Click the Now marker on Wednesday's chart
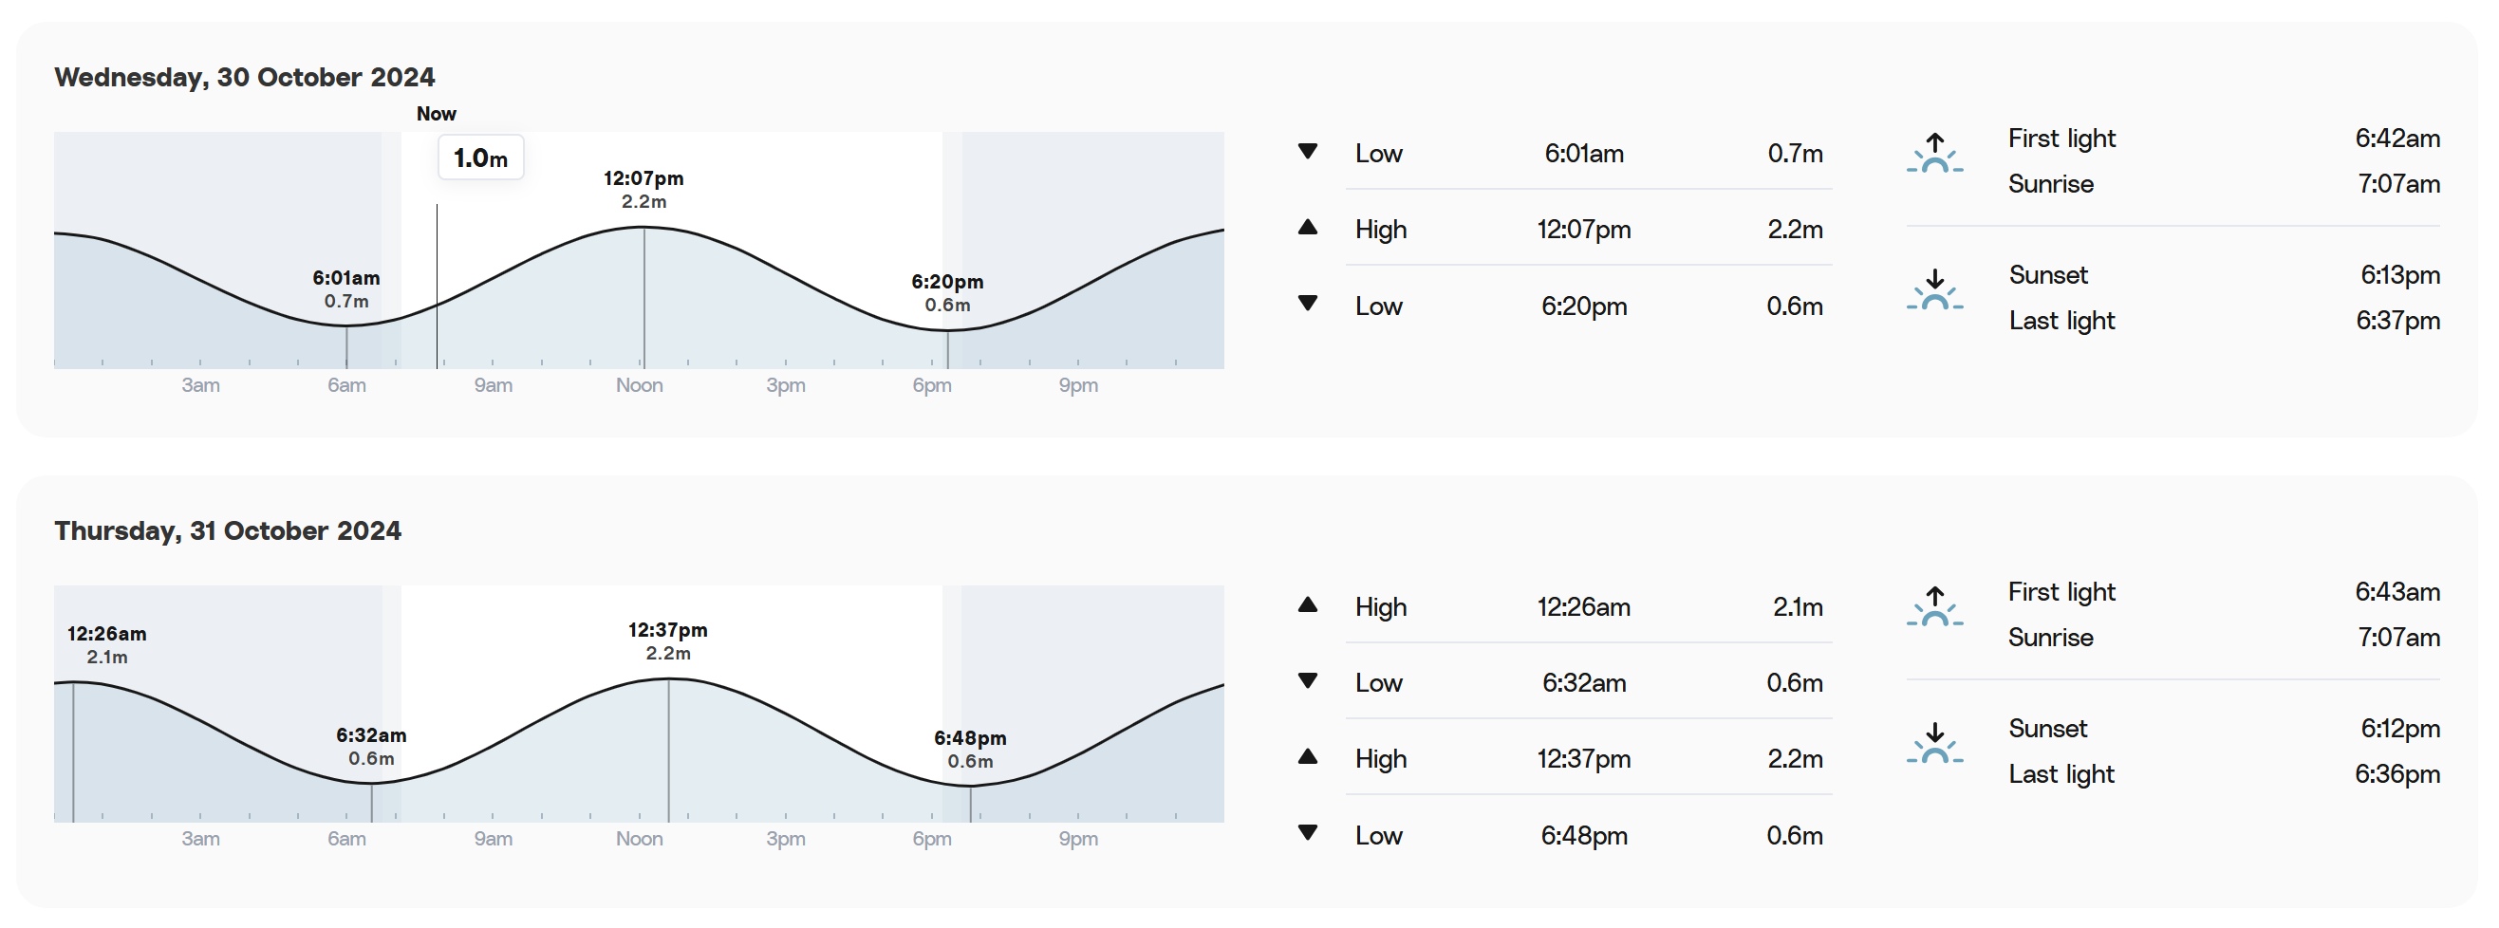Viewport: 2499px width, 928px height. [x=437, y=114]
